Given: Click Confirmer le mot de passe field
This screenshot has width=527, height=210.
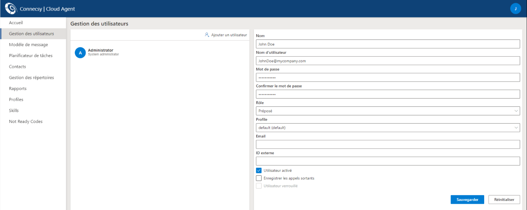Looking at the screenshot, I should (x=388, y=94).
